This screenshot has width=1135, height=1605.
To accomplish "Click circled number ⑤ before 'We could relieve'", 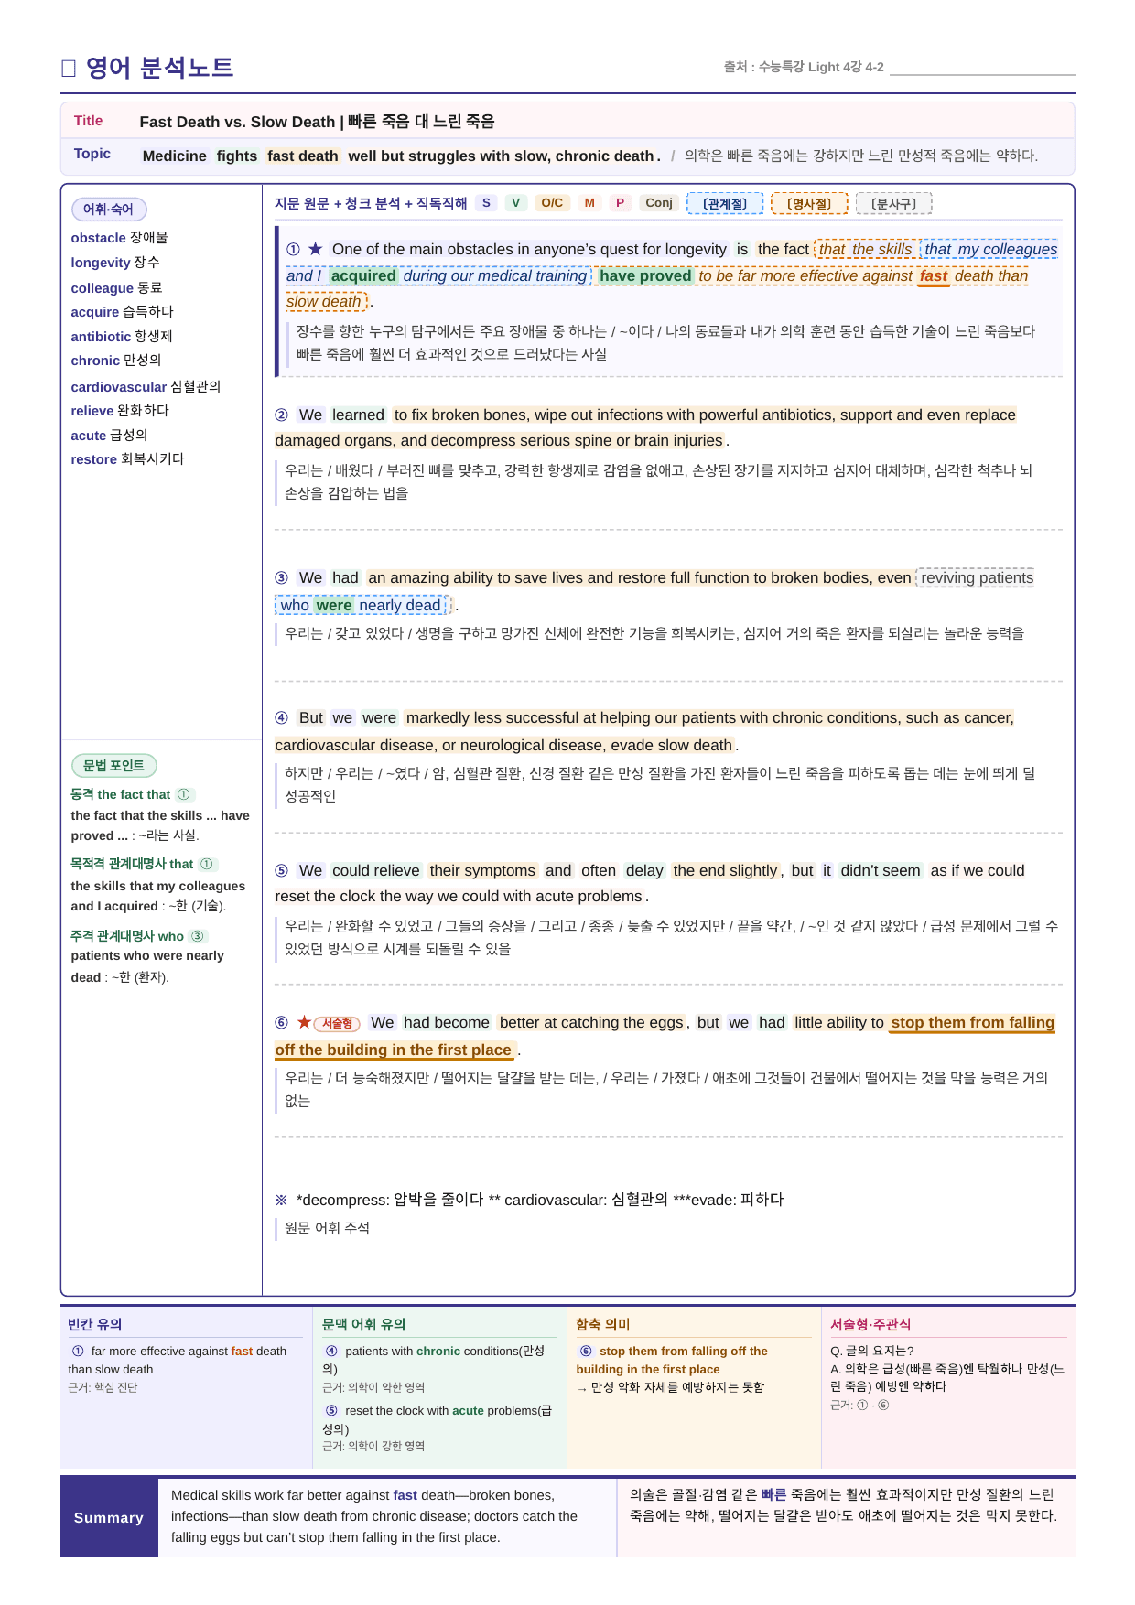I will pos(281,871).
